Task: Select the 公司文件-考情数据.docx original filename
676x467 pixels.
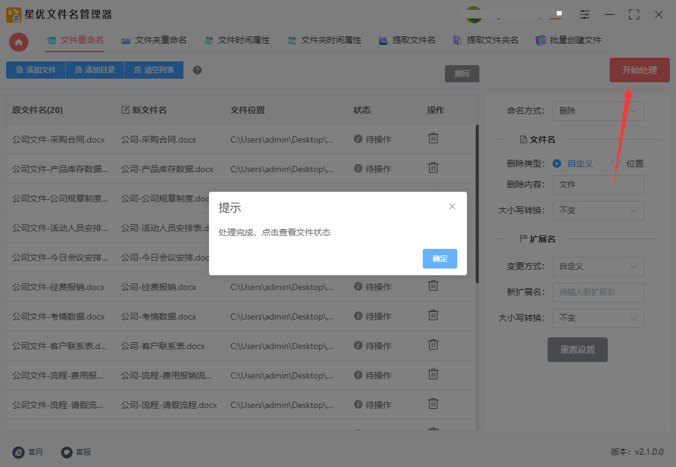Action: click(x=58, y=316)
